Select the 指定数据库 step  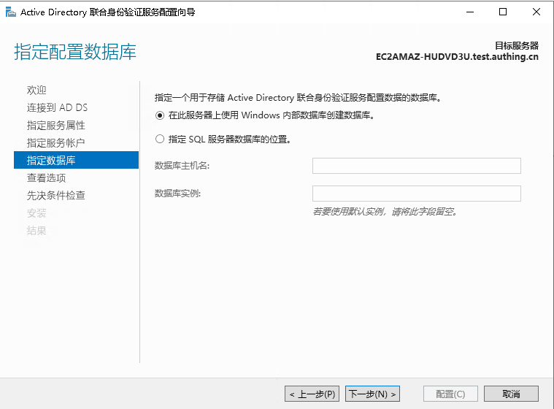pos(76,160)
